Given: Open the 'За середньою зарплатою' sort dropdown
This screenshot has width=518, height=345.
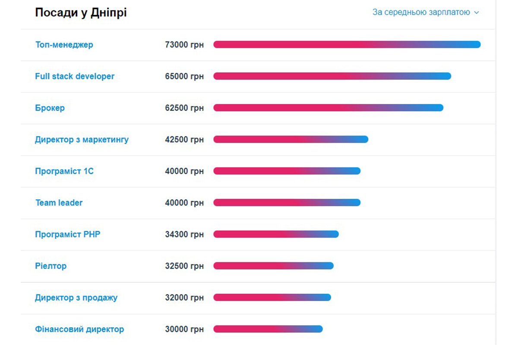Looking at the screenshot, I should [x=421, y=13].
